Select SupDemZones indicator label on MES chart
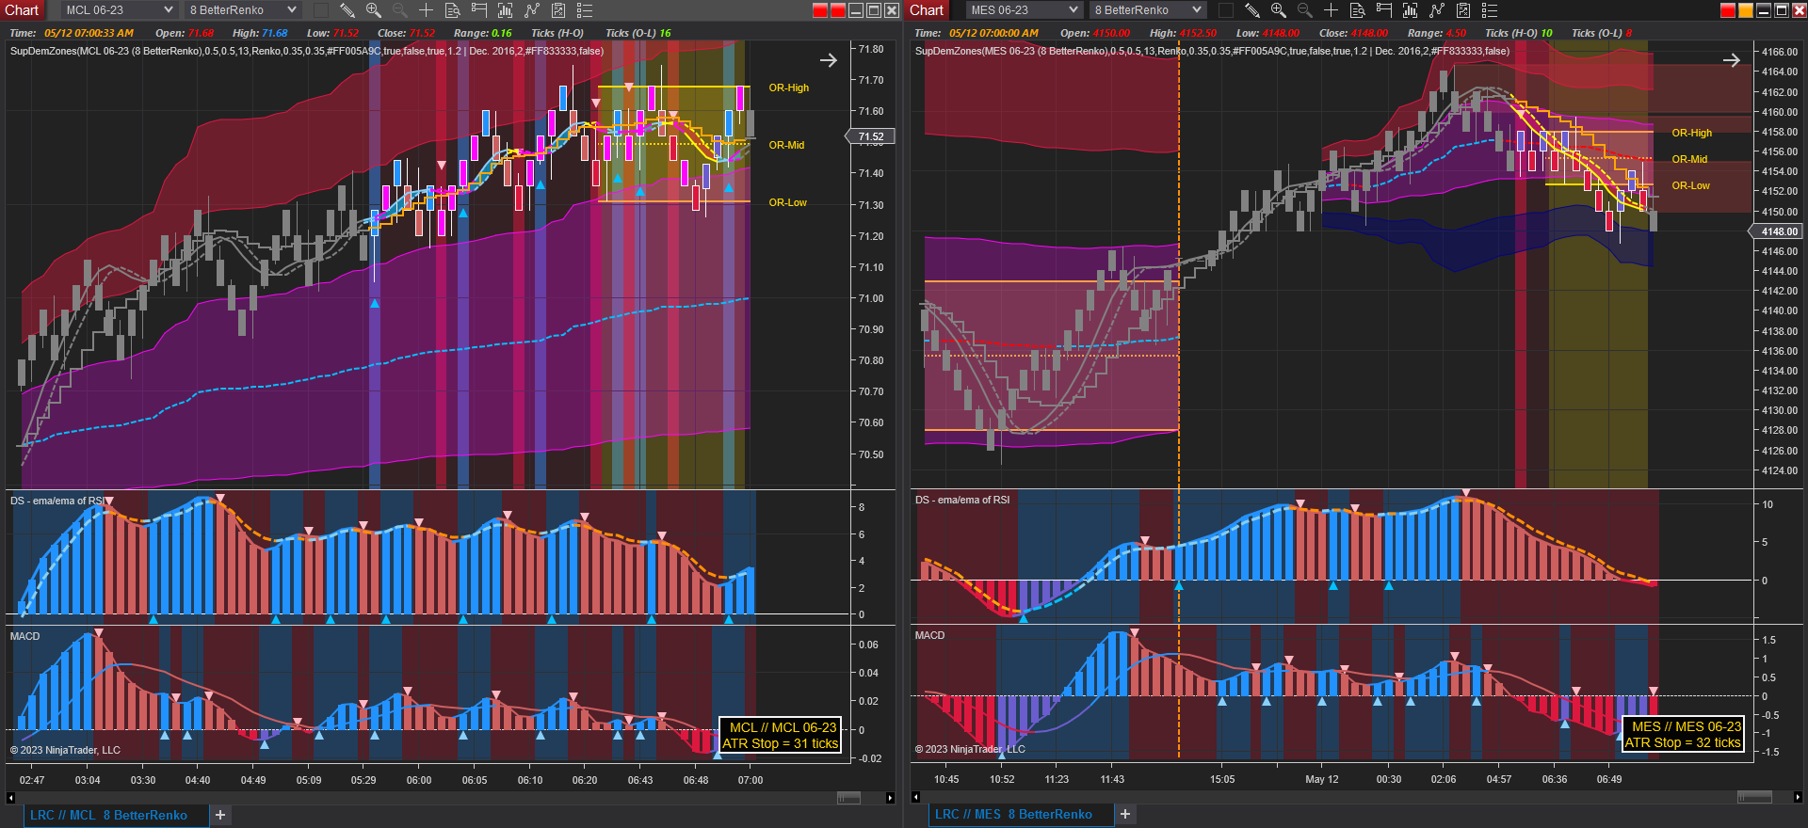This screenshot has height=828, width=1808. coord(1212,51)
